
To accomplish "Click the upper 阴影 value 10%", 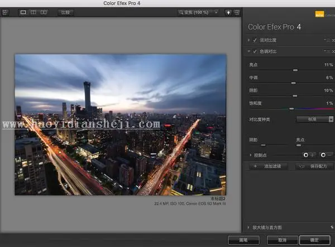I will coord(328,90).
